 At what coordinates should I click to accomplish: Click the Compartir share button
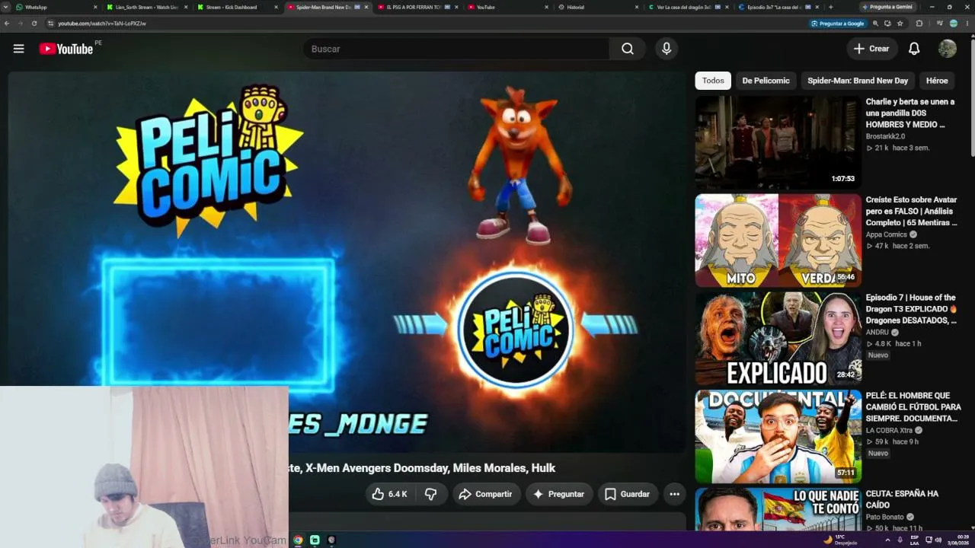click(x=486, y=494)
